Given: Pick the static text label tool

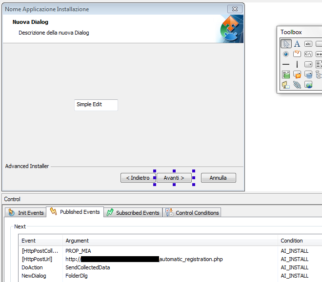Looking at the screenshot, I should pyautogui.click(x=297, y=44).
